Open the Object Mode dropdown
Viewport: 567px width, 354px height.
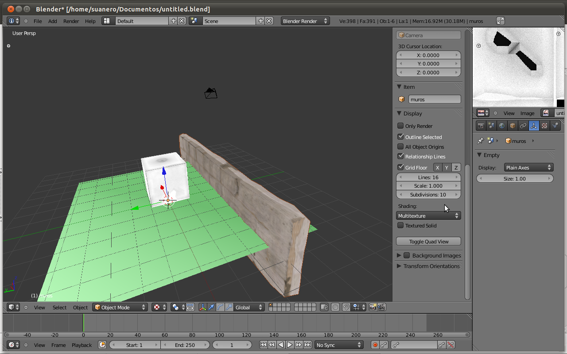(x=120, y=307)
